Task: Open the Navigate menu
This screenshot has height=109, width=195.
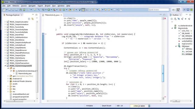Action: pyautogui.click(x=32, y=6)
